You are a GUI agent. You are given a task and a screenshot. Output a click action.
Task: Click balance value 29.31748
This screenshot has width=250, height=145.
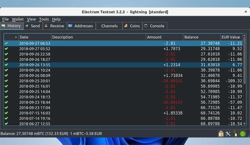click(210, 49)
